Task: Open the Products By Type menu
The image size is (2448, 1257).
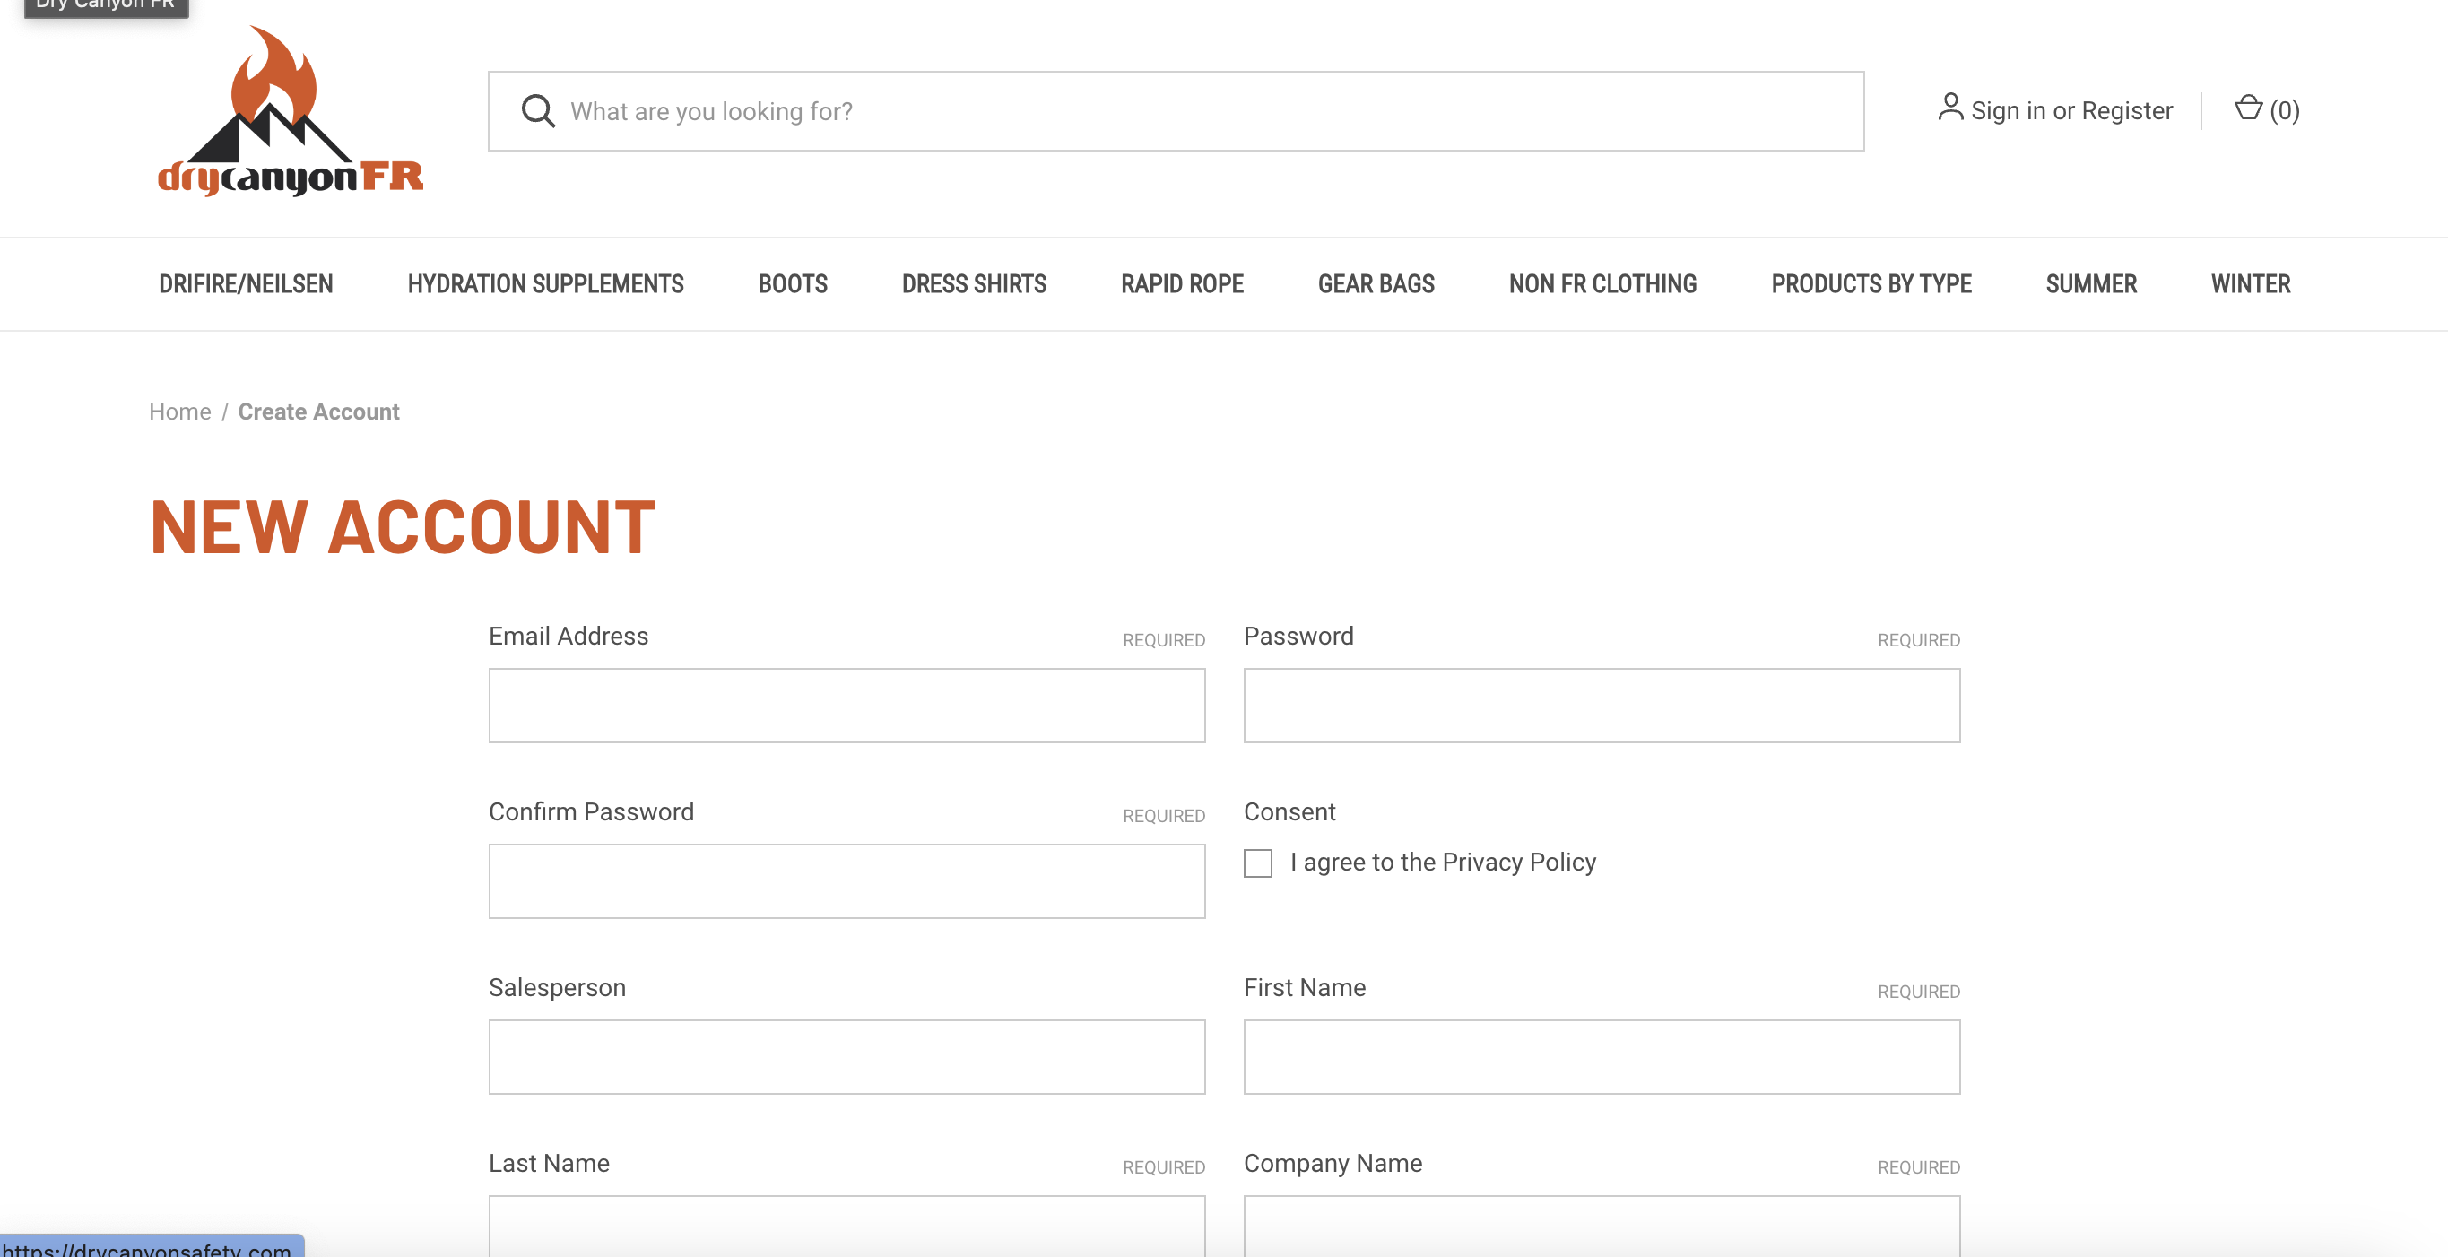Action: pyautogui.click(x=1871, y=284)
